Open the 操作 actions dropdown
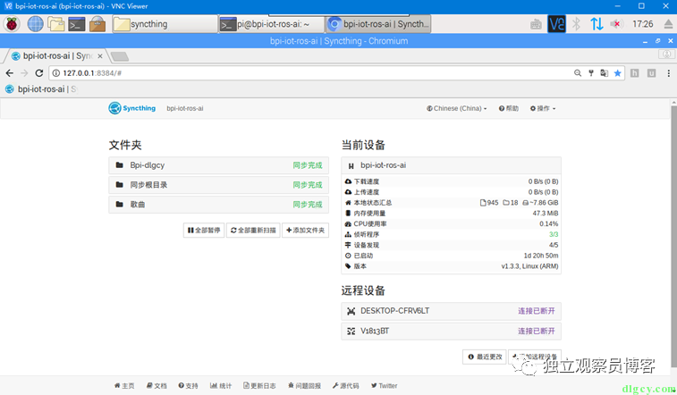677x395 pixels. click(543, 109)
